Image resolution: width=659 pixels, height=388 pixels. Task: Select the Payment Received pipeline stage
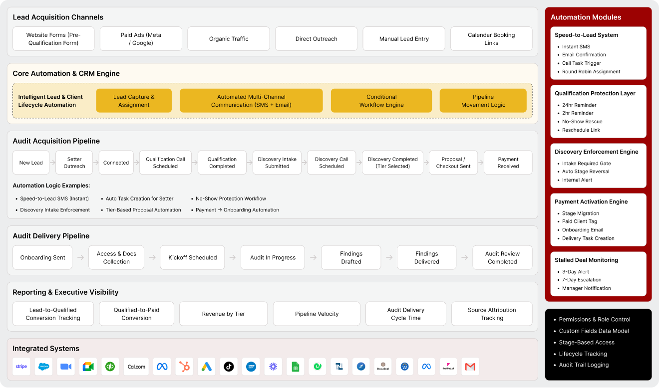pyautogui.click(x=508, y=163)
